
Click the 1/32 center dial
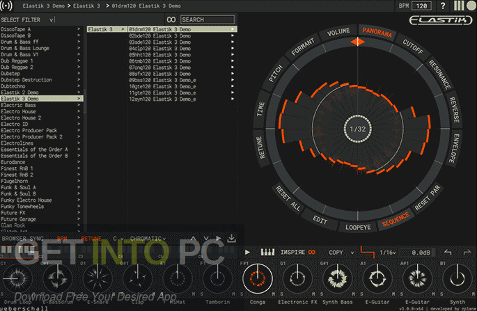point(358,129)
